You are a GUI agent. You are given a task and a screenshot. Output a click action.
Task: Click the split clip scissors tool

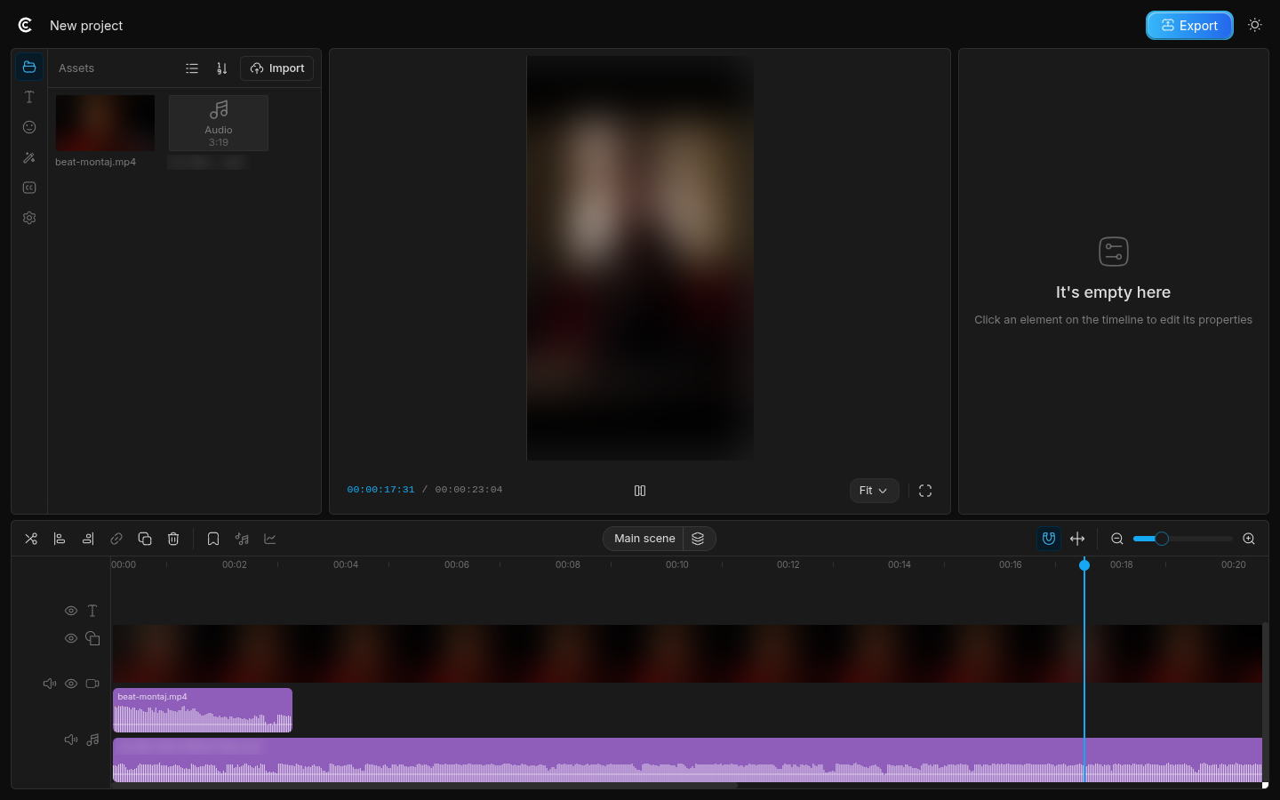[x=31, y=539]
